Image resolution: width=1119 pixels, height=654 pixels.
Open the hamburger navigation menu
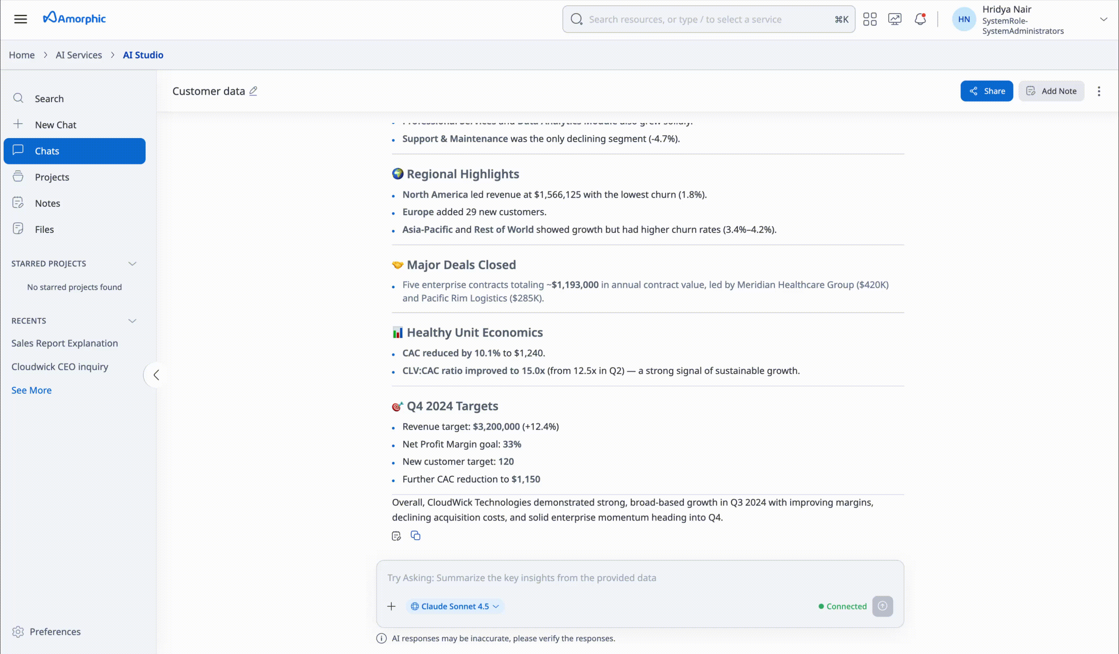20,19
